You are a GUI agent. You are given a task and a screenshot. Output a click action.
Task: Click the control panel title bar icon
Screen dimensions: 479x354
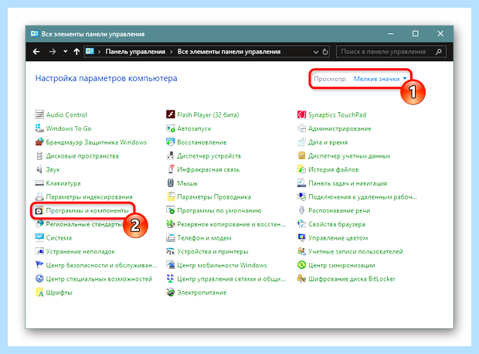point(35,34)
